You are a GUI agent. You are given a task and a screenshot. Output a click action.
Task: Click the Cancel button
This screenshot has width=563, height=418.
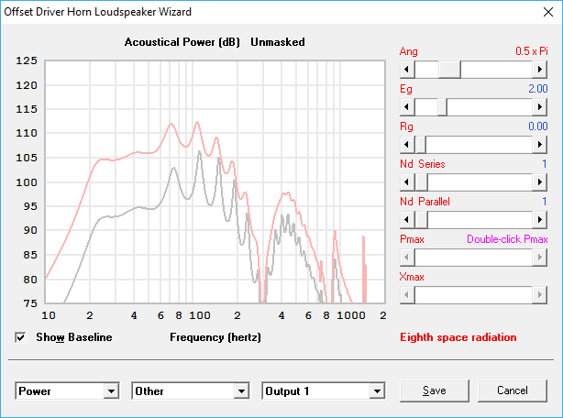tap(513, 390)
